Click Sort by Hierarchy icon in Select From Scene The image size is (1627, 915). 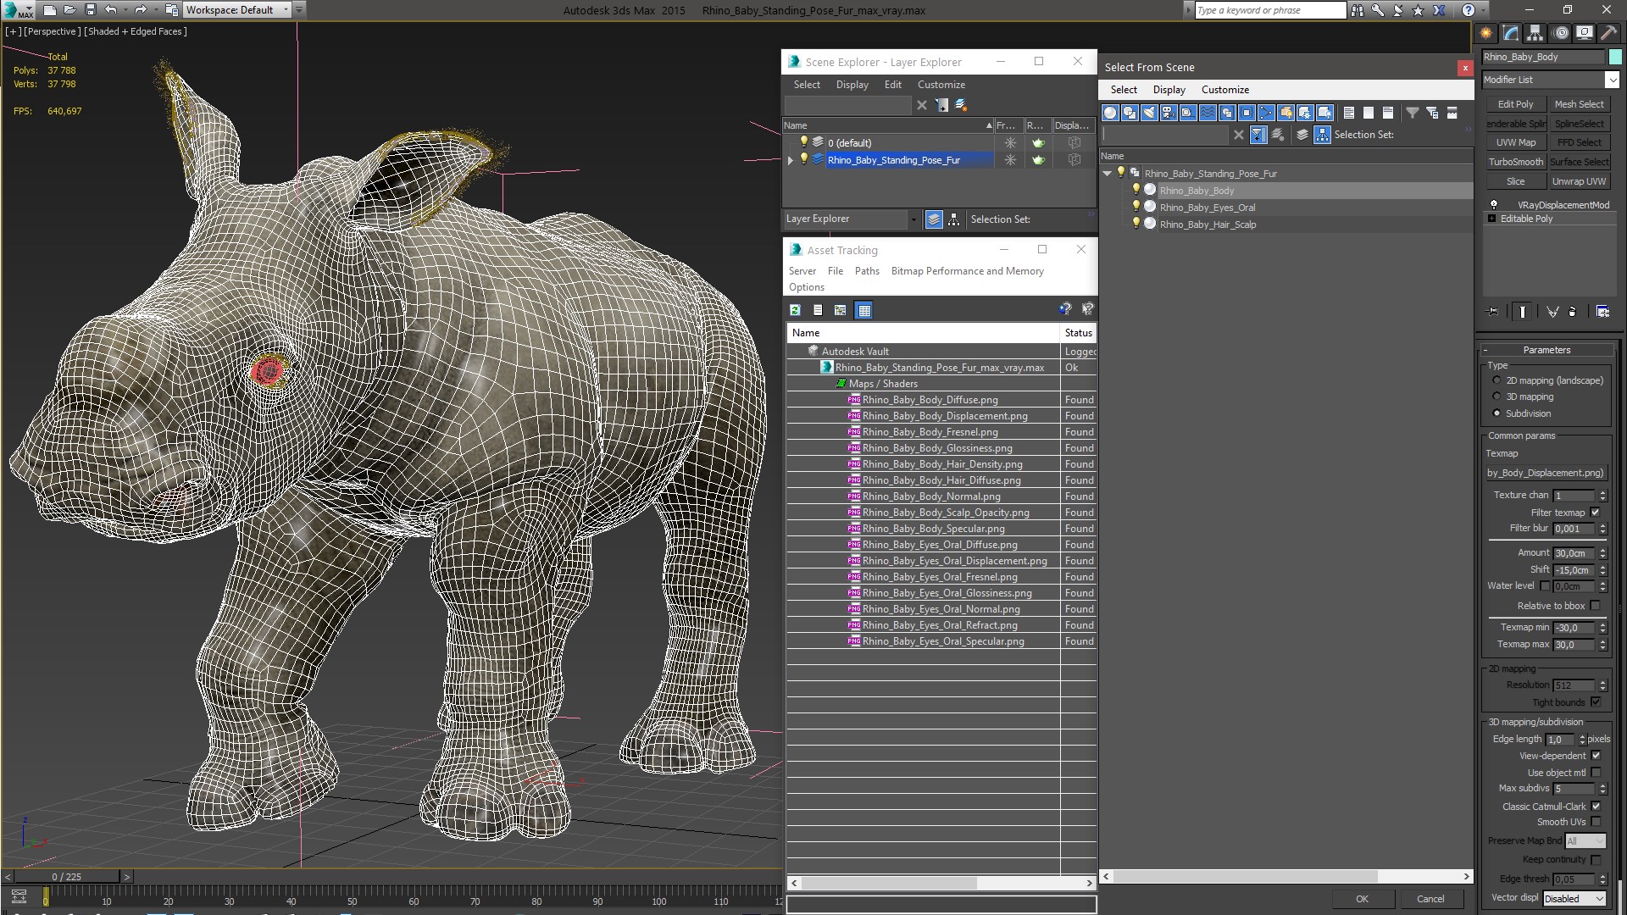1322,135
